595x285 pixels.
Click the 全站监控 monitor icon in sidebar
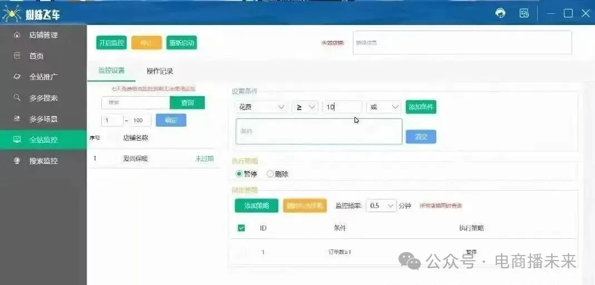click(x=17, y=140)
